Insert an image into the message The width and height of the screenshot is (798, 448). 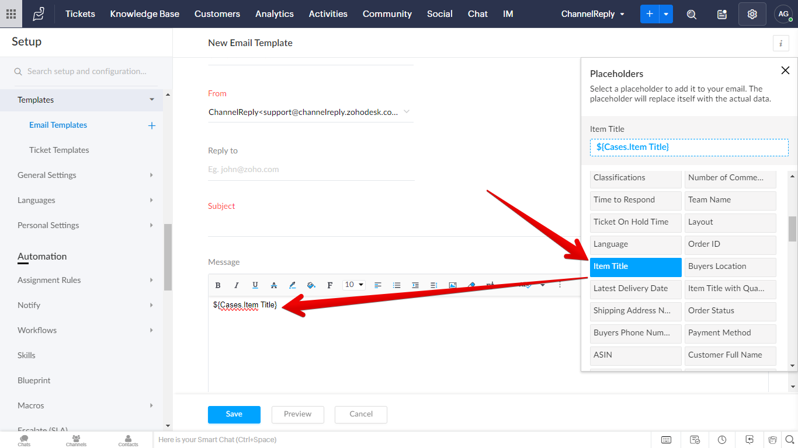pyautogui.click(x=453, y=285)
